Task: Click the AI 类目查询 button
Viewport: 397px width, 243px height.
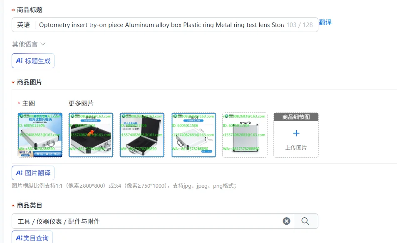Action: click(32, 238)
